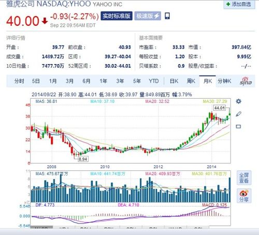Click current price 40.00
The height and width of the screenshot is (235, 259).
23,21
